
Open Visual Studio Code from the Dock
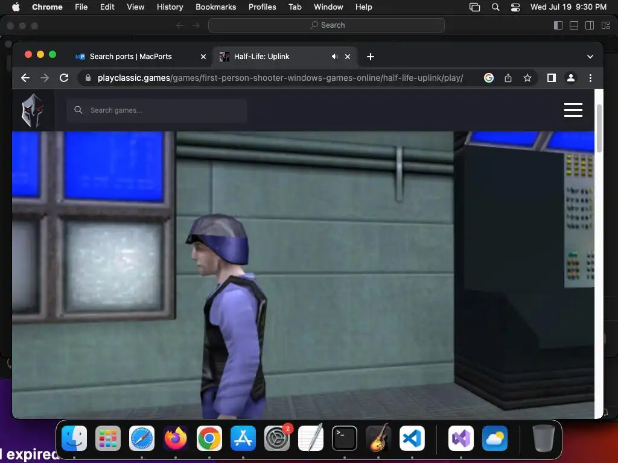click(x=412, y=438)
